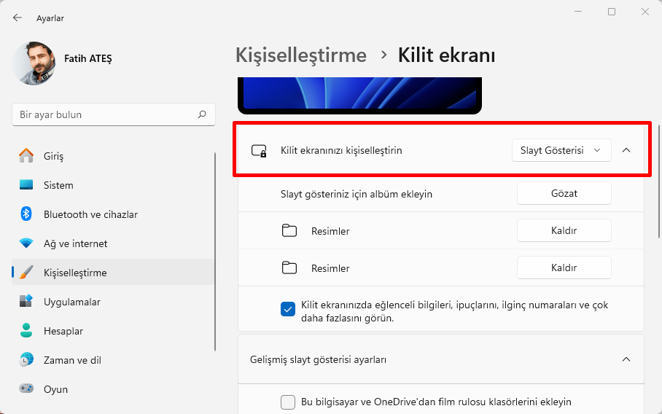The height and width of the screenshot is (414, 662).
Task: Click the search magnifier icon
Action: [x=202, y=114]
